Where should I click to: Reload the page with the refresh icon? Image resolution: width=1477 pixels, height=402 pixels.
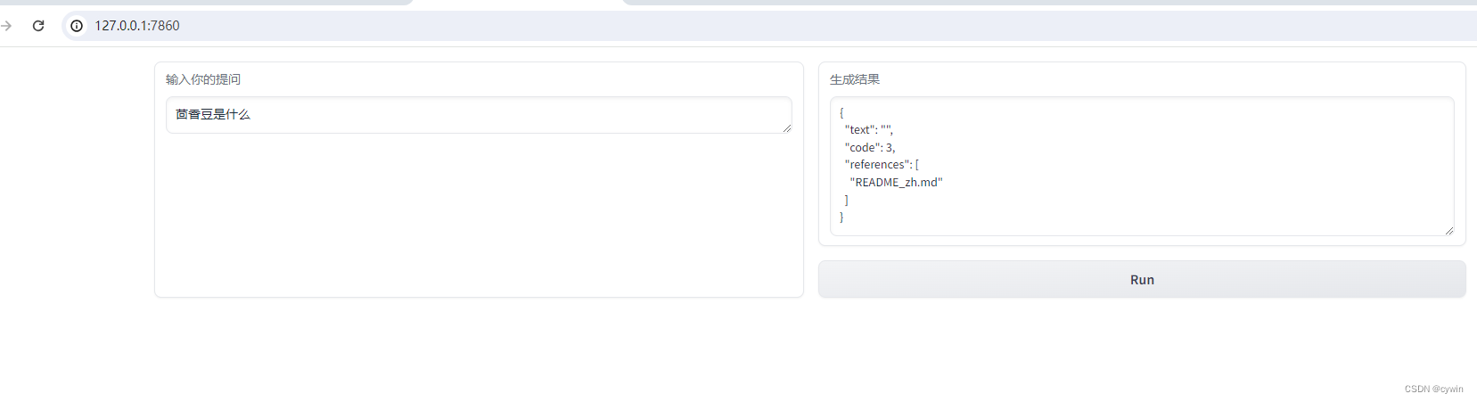38,26
